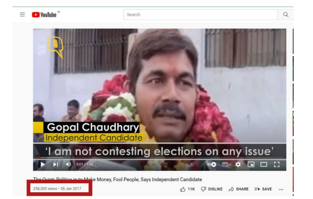Go to YouTube home via logo

point(44,15)
